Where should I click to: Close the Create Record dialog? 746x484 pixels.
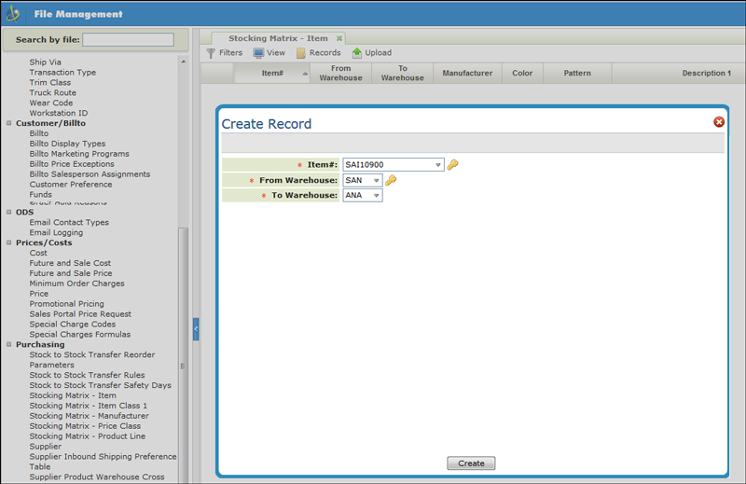pyautogui.click(x=719, y=122)
